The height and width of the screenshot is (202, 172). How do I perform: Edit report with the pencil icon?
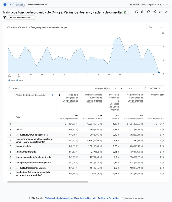pos(166,12)
